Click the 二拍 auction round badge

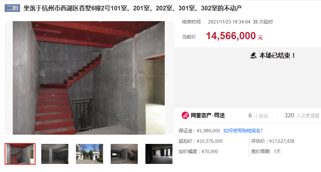(12, 8)
